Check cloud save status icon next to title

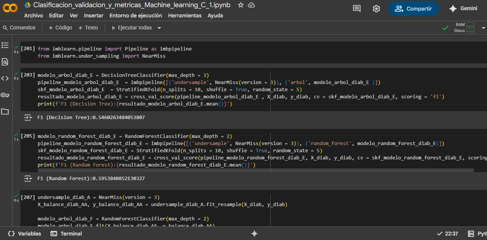(251, 5)
